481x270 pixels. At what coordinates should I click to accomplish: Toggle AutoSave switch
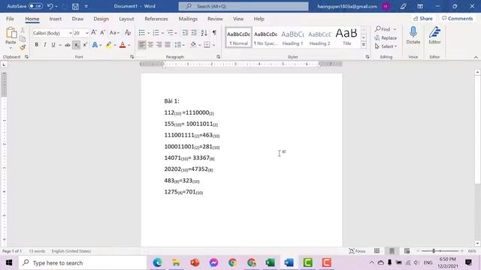(x=35, y=6)
